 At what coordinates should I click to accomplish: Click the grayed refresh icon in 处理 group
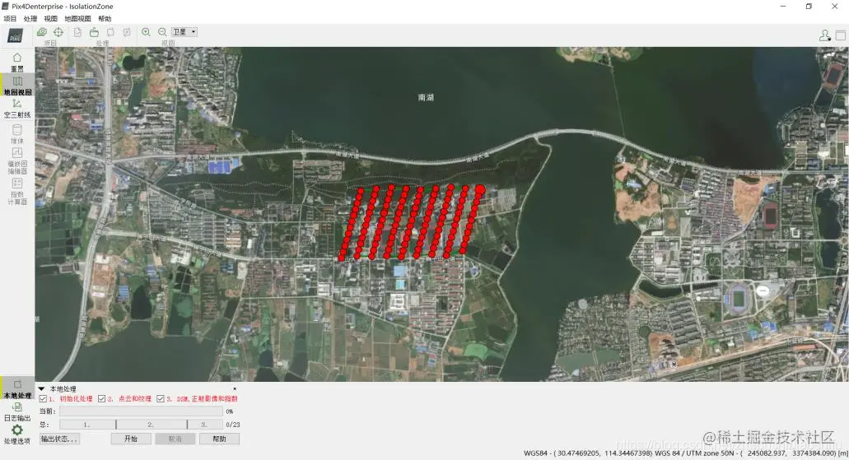[127, 32]
